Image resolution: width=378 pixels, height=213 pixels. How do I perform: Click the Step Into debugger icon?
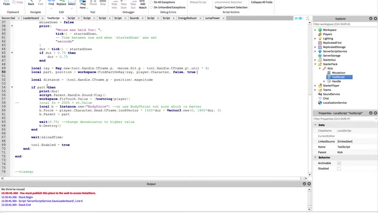click(114, 4)
